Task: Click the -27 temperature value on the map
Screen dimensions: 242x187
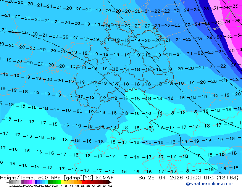Action: 218,37
